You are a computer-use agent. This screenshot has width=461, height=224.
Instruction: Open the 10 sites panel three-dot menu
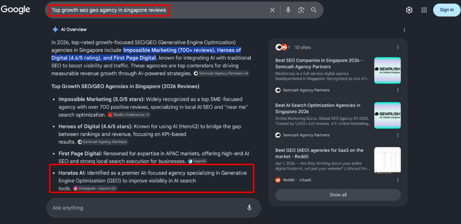point(398,47)
